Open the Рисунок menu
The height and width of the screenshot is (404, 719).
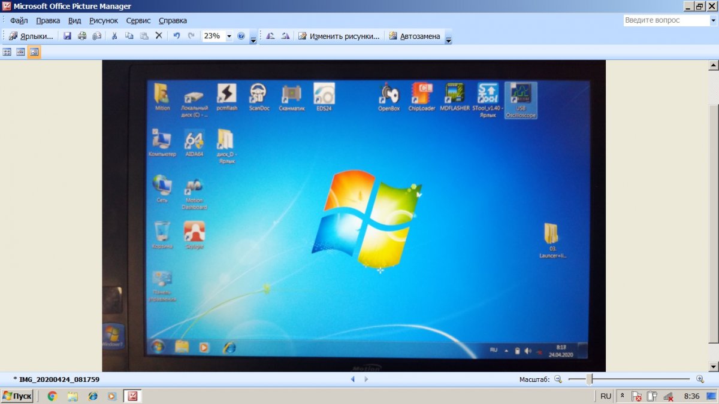(104, 20)
